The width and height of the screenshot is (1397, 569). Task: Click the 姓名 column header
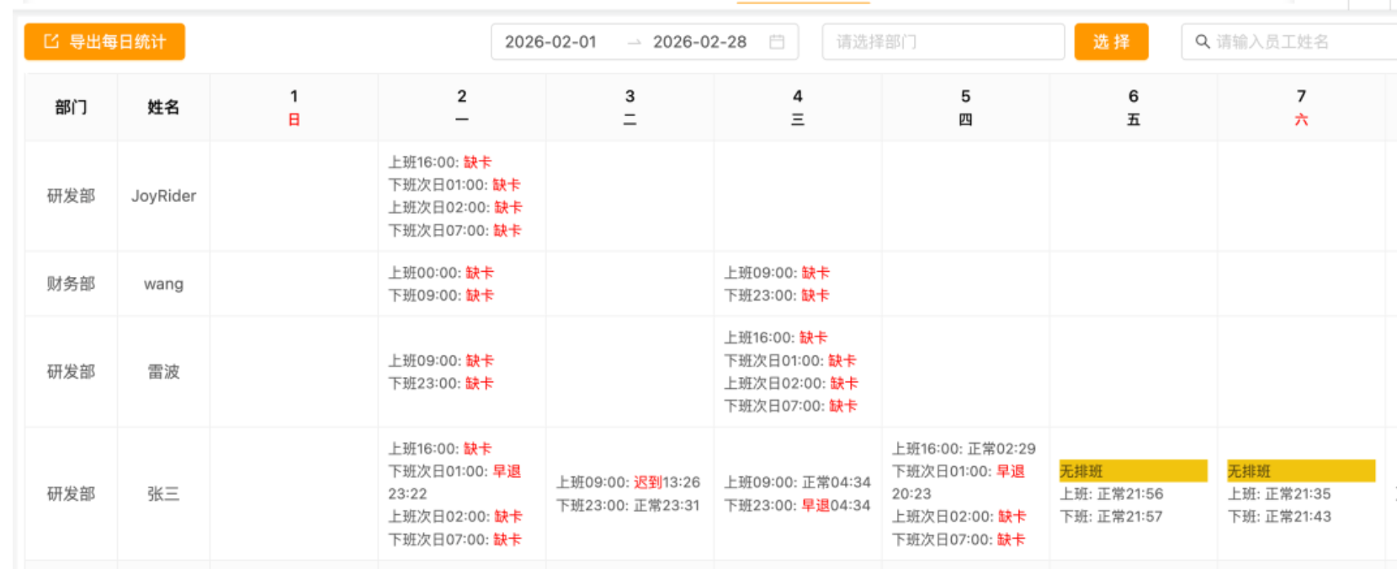click(163, 107)
